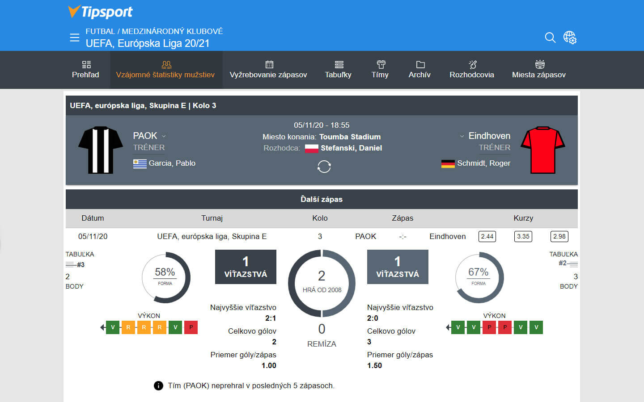Click the head-to-head games donut chart

pos(322,283)
